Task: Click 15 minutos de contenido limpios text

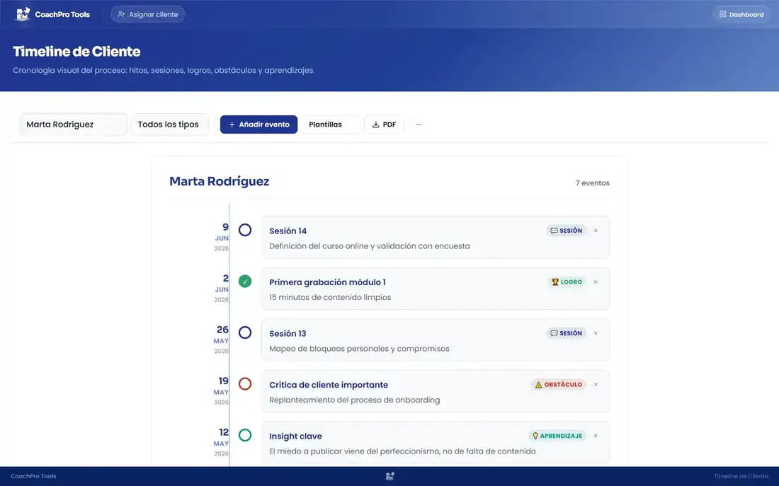Action: pos(330,297)
